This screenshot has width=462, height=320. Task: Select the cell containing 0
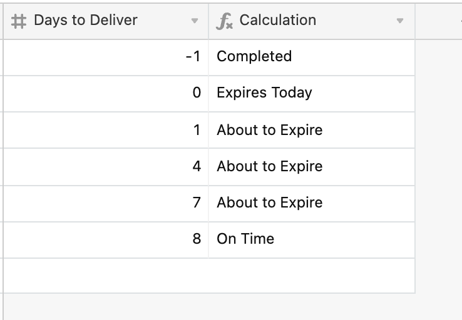tap(106, 94)
